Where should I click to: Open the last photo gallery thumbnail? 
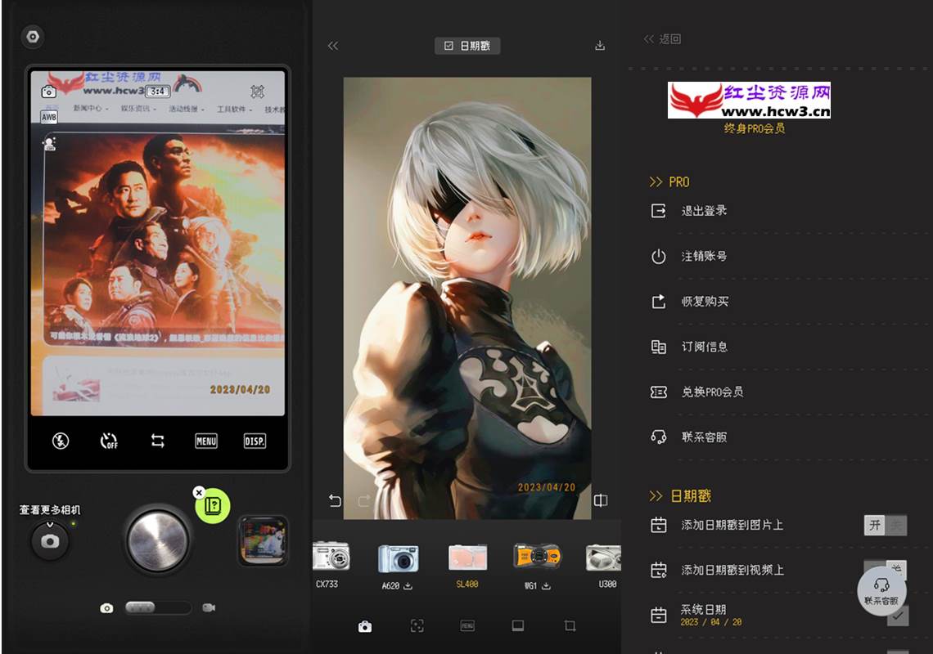(x=263, y=540)
